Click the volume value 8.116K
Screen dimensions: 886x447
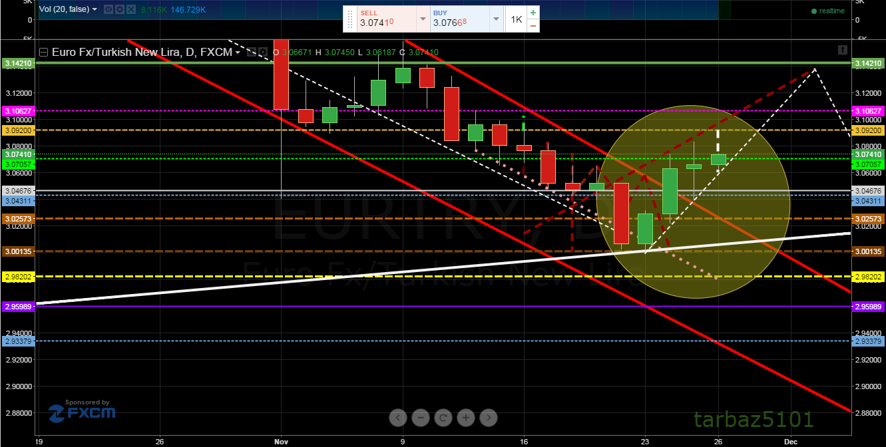154,9
